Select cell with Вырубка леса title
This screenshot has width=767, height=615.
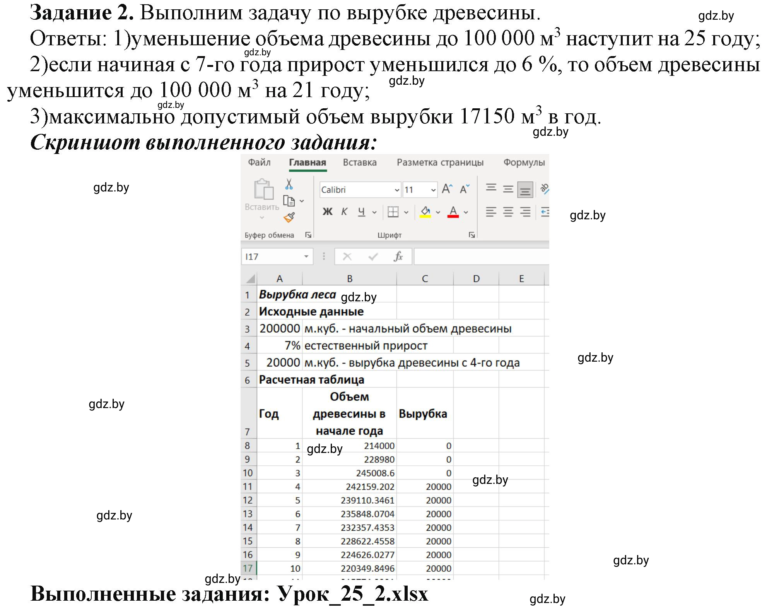pos(280,295)
